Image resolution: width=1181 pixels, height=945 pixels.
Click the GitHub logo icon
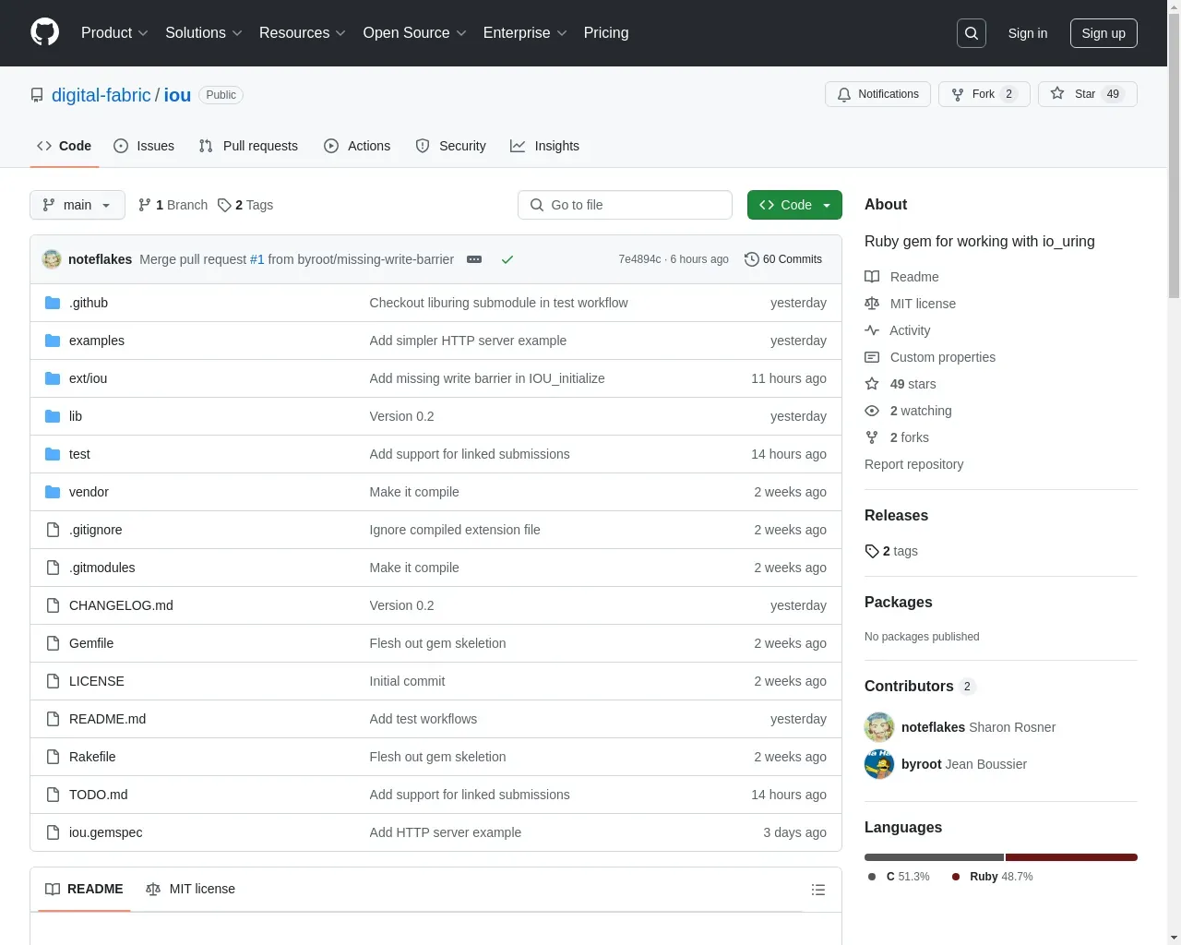(44, 32)
